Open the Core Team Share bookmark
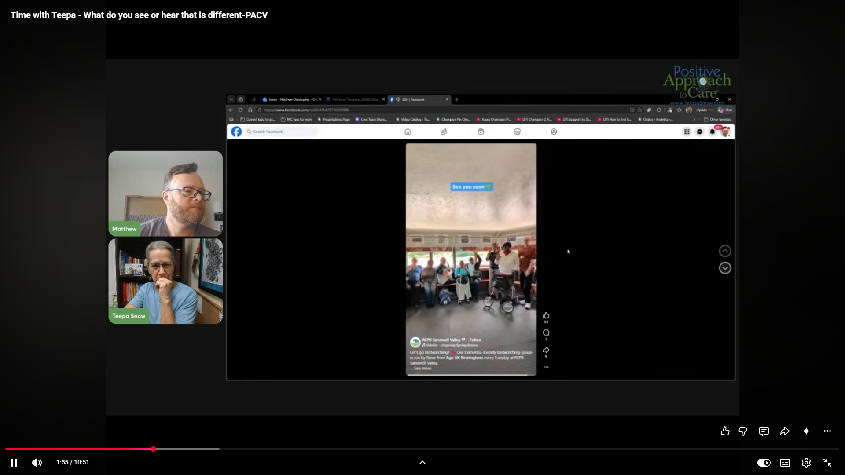Screen dimensions: 845x475 pyautogui.click(x=371, y=119)
